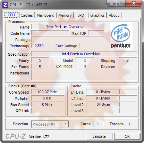144x143 pixels.
Task: Click the Level 2 0 KBytes value
Action: pos(102,104)
